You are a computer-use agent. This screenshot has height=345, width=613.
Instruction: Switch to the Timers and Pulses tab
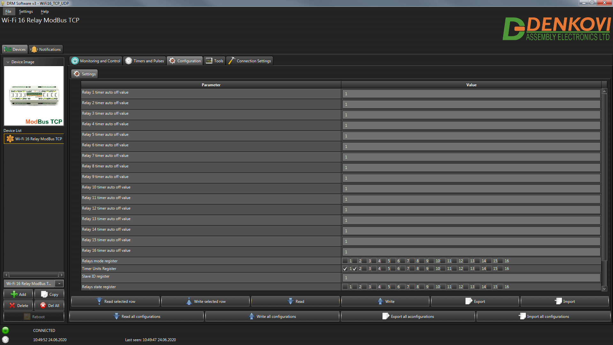pyautogui.click(x=146, y=61)
